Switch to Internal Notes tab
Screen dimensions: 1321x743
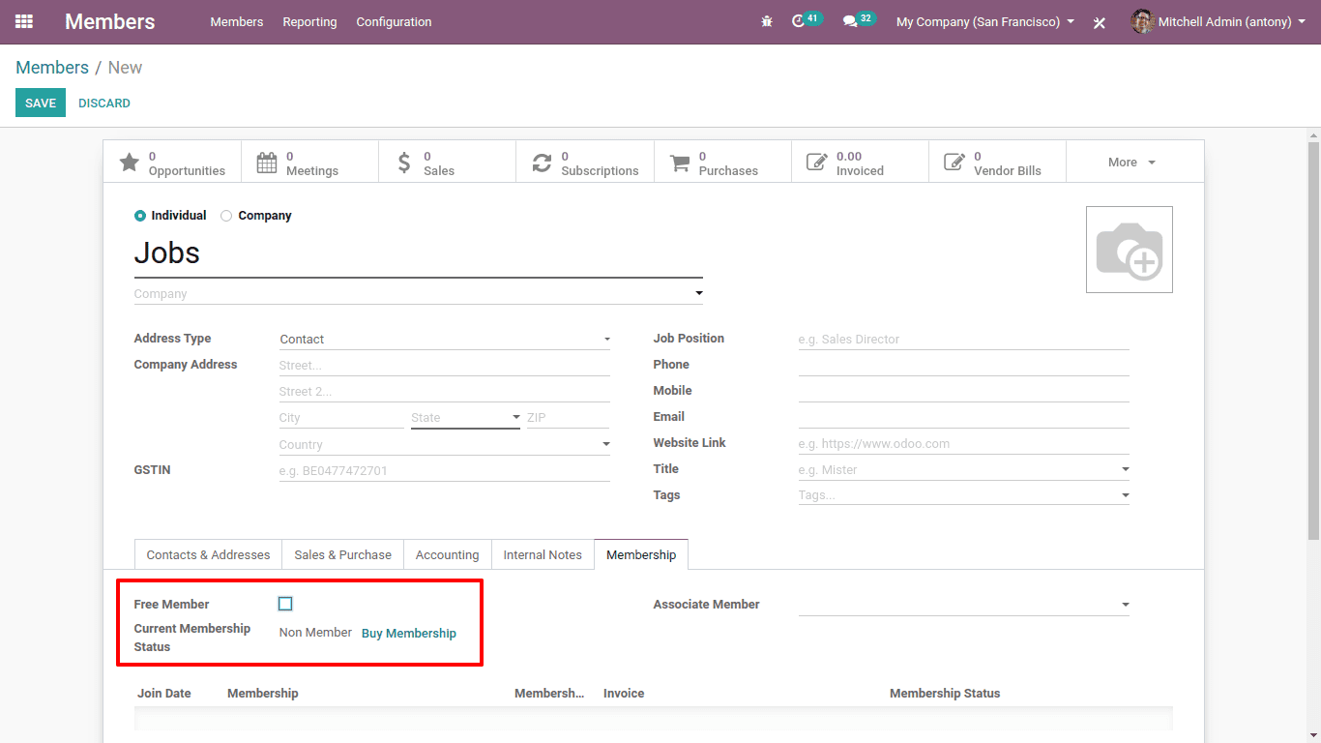pos(543,554)
